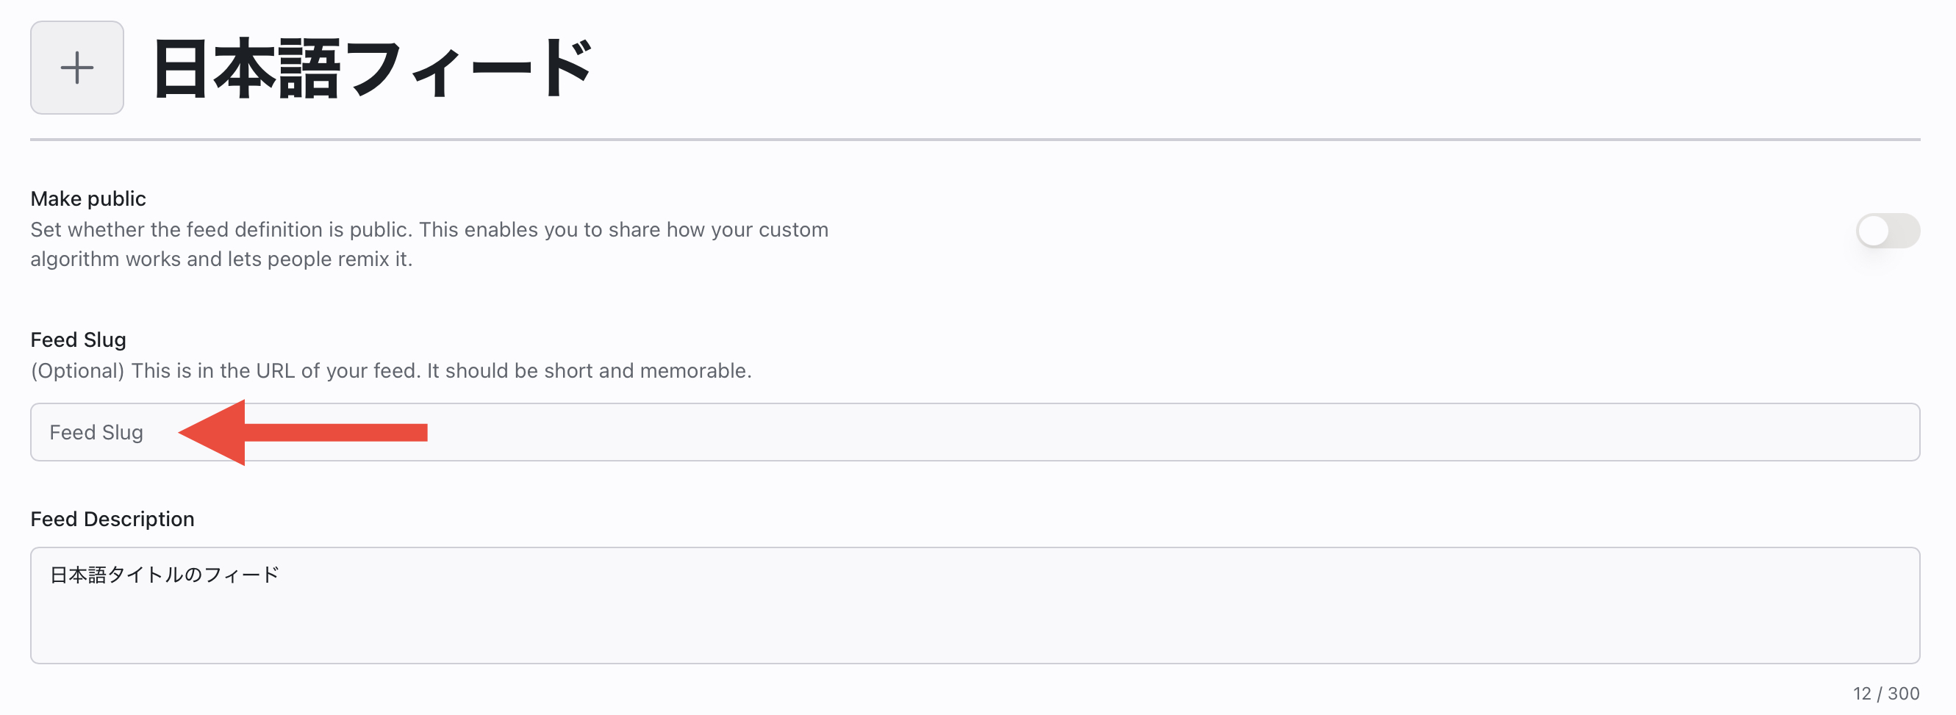The width and height of the screenshot is (1956, 715).
Task: Click the Make public label
Action: tap(88, 199)
